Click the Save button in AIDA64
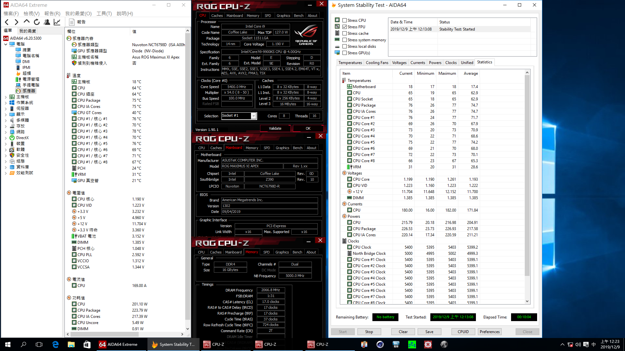This screenshot has height=351, width=625. pos(429,331)
